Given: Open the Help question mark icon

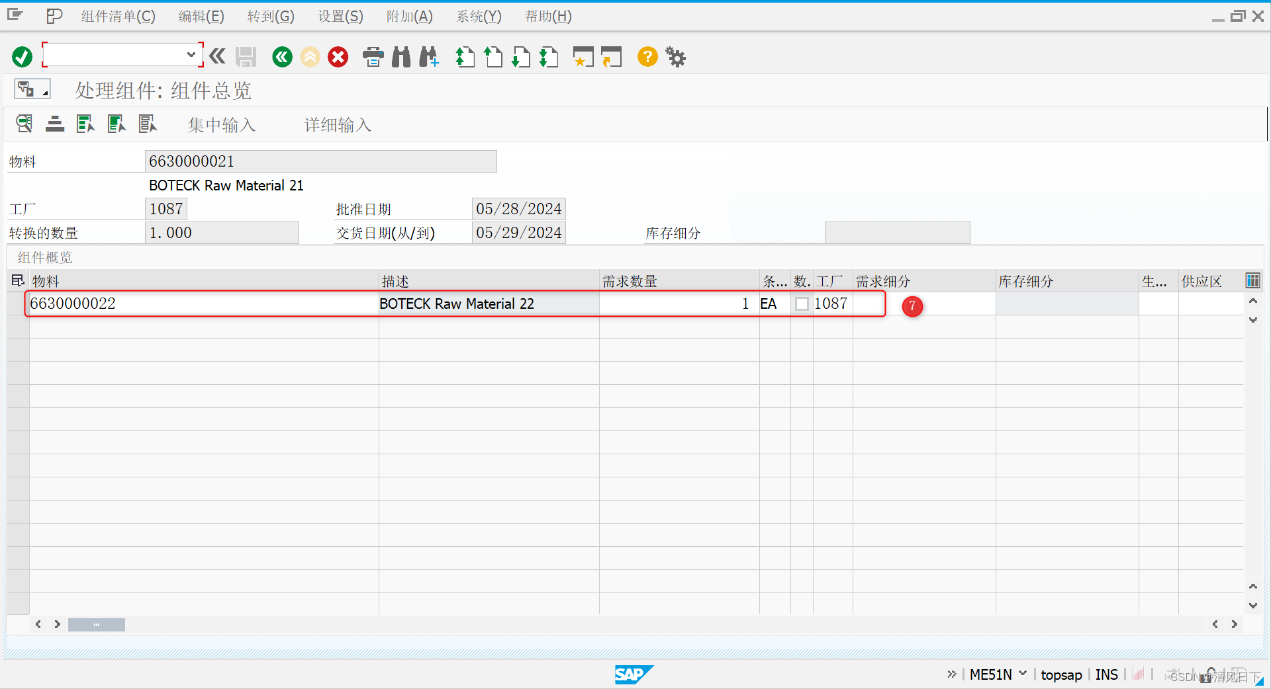Looking at the screenshot, I should (x=647, y=57).
